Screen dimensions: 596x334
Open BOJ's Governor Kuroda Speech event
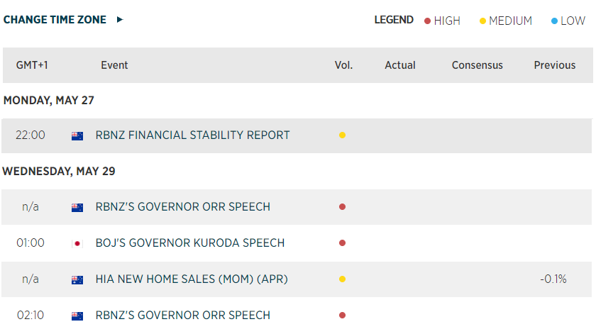(x=189, y=243)
